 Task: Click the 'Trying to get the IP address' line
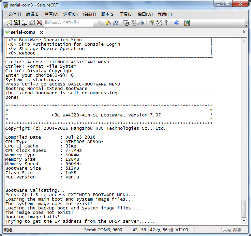[x=80, y=221]
